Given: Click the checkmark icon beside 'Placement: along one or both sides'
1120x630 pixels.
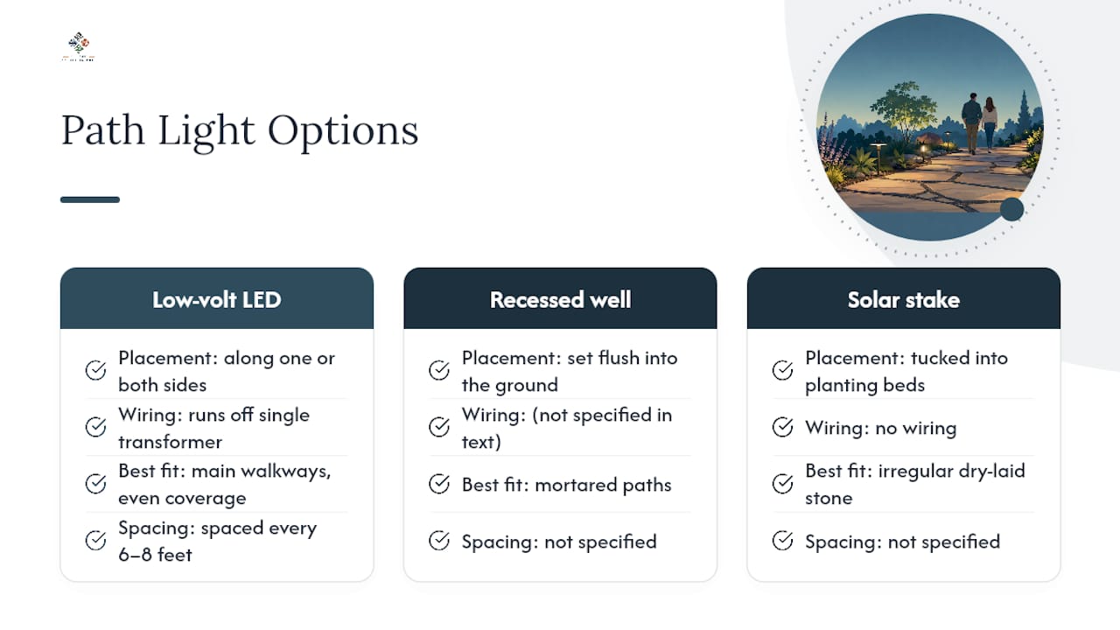Looking at the screenshot, I should (95, 371).
